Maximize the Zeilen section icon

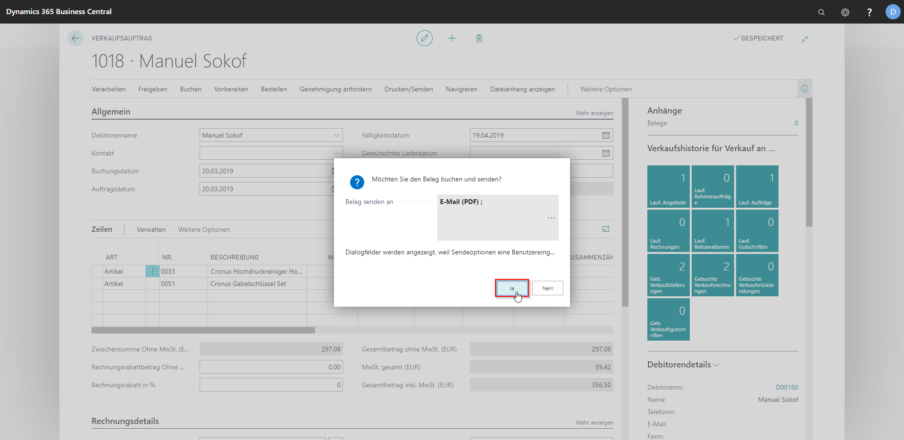606,229
